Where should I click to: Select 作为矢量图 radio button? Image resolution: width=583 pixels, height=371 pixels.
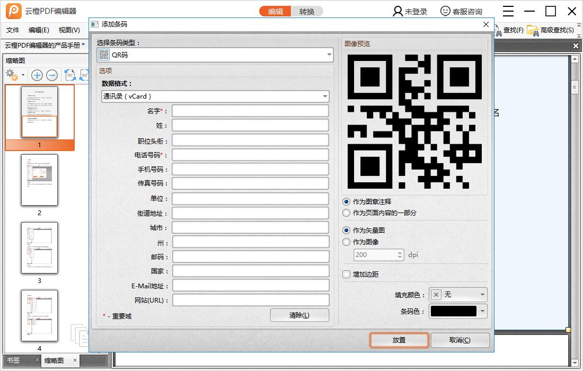tap(346, 230)
